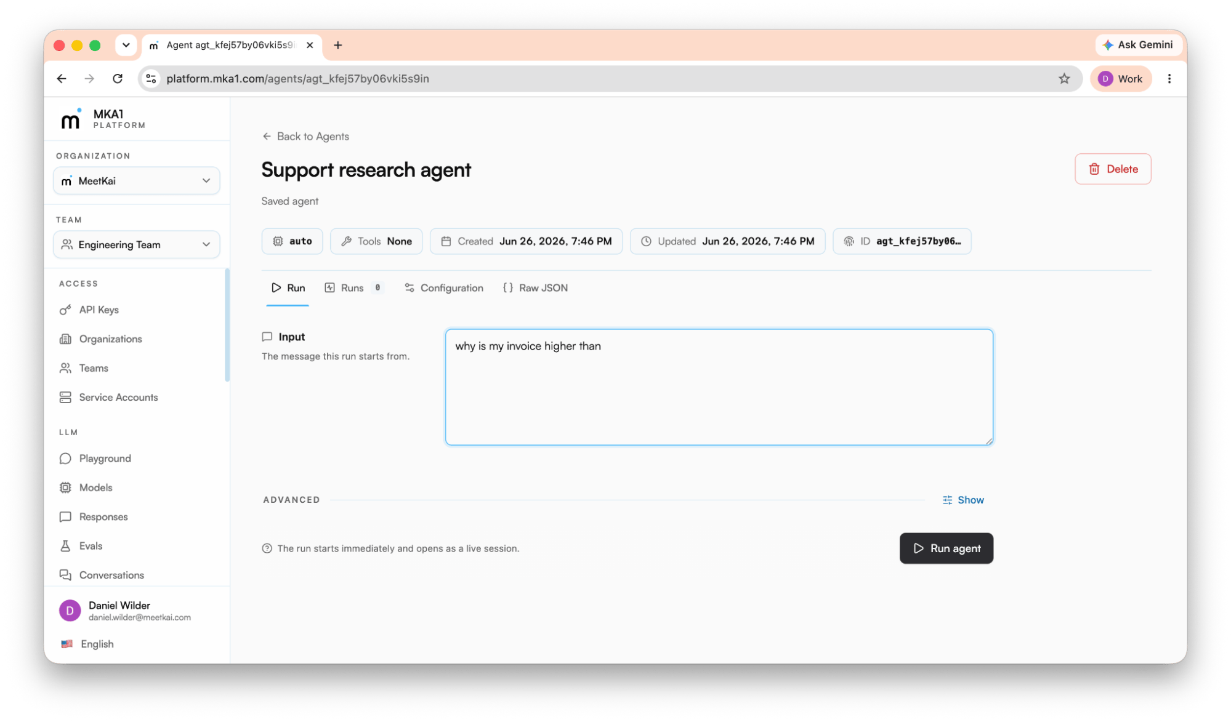Screen dimensions: 1231x722
Task: Click the help icon beside run note
Action: pyautogui.click(x=267, y=548)
